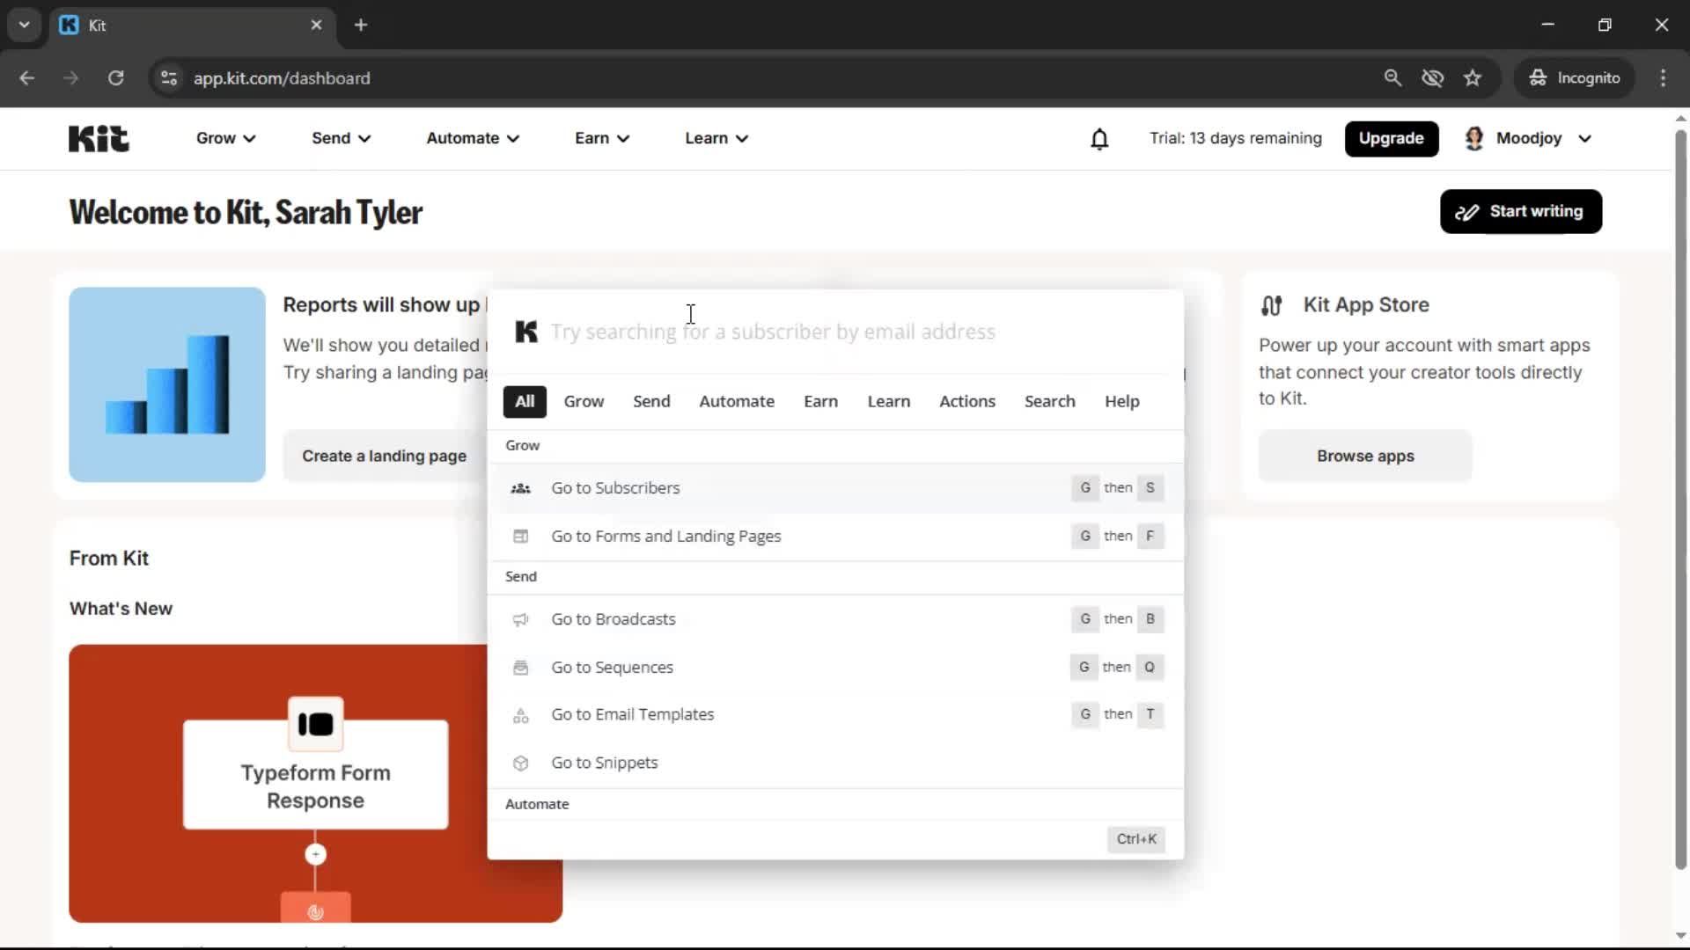Click the Kit App Store icon
The image size is (1690, 950).
tap(1273, 305)
